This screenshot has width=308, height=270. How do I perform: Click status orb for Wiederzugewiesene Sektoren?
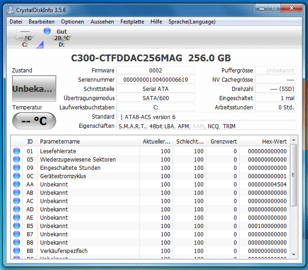17,159
